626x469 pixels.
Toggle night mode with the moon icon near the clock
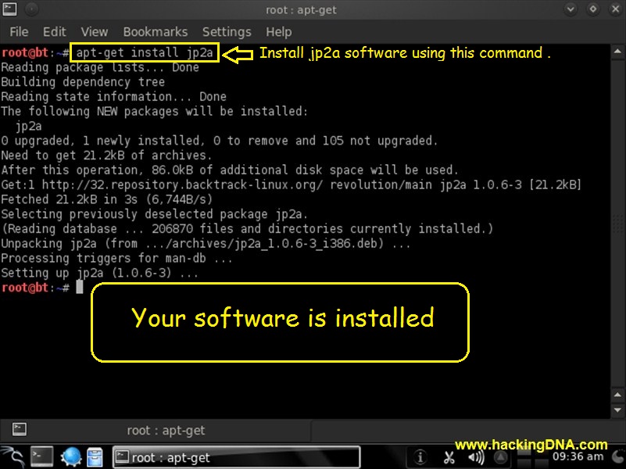[x=618, y=456]
